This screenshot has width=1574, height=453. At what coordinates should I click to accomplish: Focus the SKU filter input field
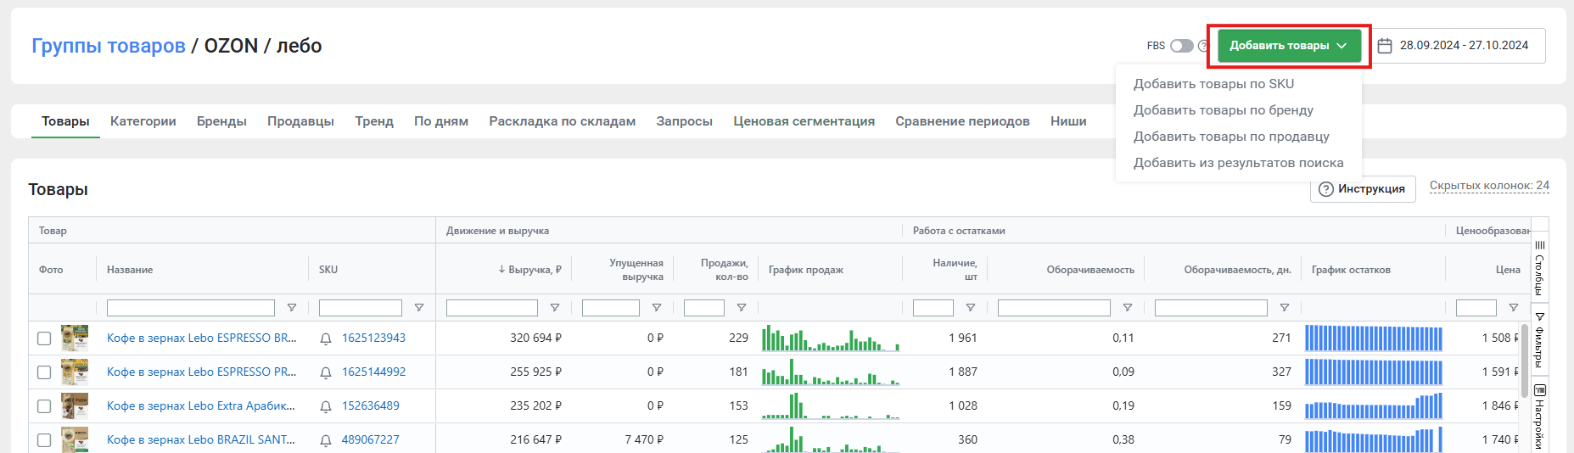(x=361, y=308)
